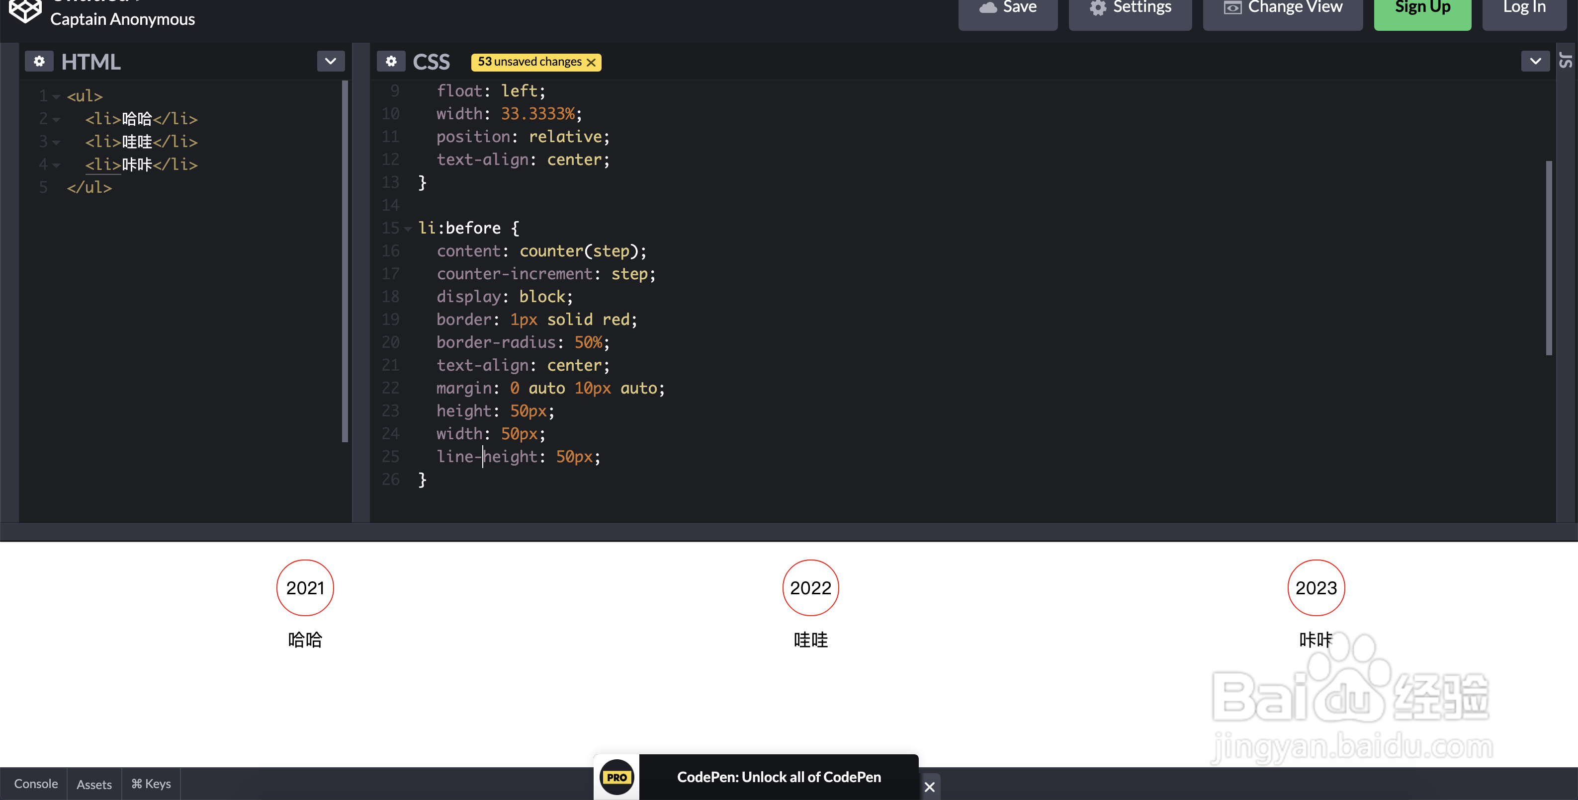The height and width of the screenshot is (800, 1578).
Task: Expand CSS panel dropdown chevron
Action: click(1535, 61)
